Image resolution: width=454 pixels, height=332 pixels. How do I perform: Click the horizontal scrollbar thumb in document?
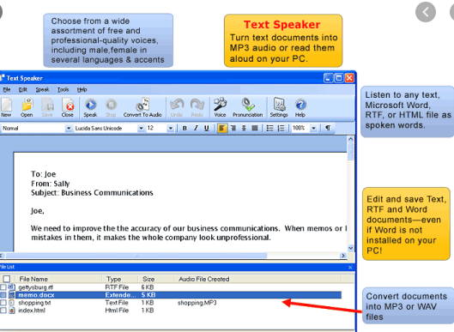(136, 256)
